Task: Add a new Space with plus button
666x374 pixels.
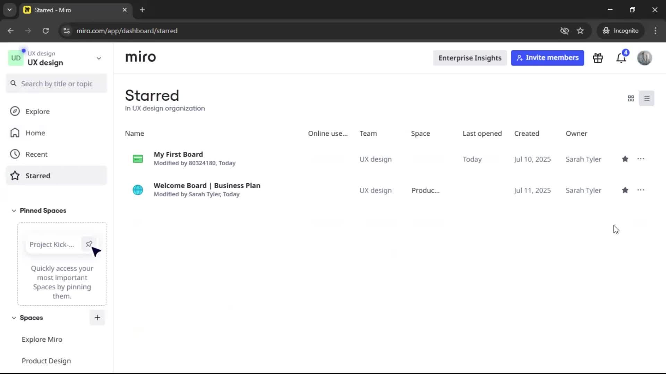Action: click(x=97, y=318)
